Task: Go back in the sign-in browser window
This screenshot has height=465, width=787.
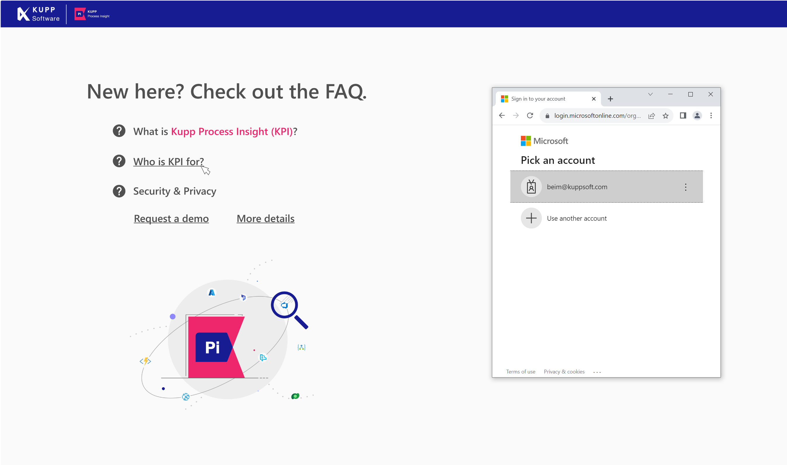Action: point(502,116)
